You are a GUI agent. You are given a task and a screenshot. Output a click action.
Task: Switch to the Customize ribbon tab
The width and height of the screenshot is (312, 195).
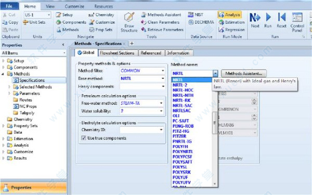coord(74,6)
